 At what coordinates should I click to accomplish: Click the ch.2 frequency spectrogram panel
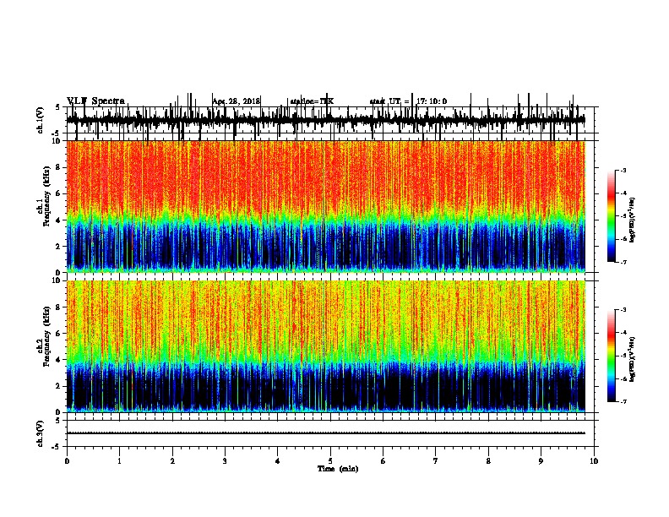[326, 346]
